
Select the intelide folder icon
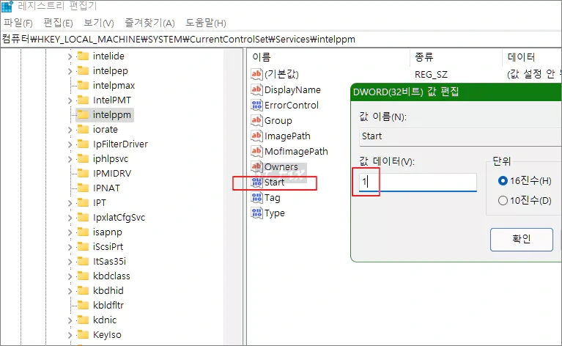pyautogui.click(x=83, y=56)
